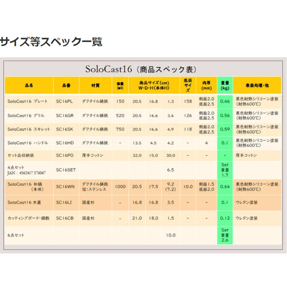Click the SoloCast16 スキレット row name

pos(29,129)
